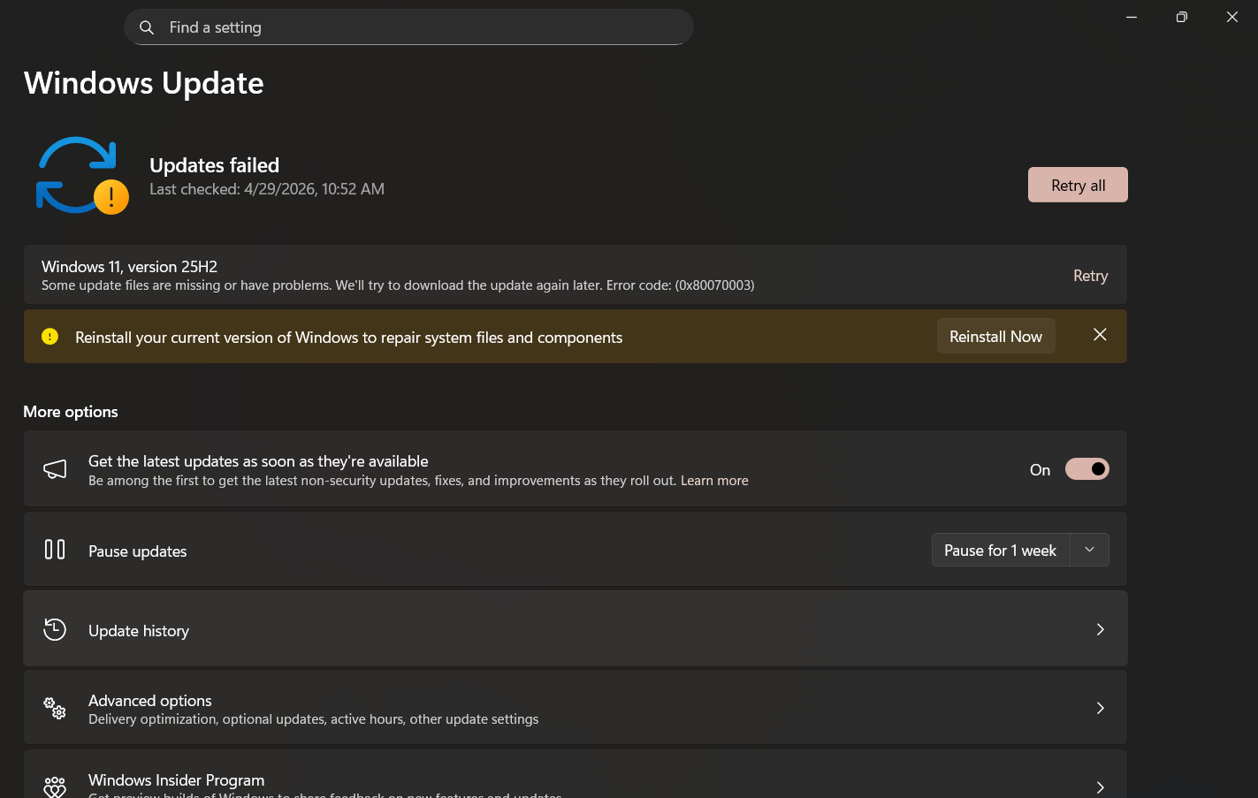Click the Last checked date and time text
Image resolution: width=1258 pixels, height=798 pixels.
pos(267,189)
